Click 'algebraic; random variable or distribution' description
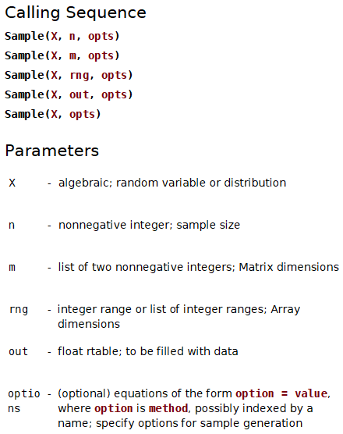This screenshot has width=343, height=434. pyautogui.click(x=172, y=183)
